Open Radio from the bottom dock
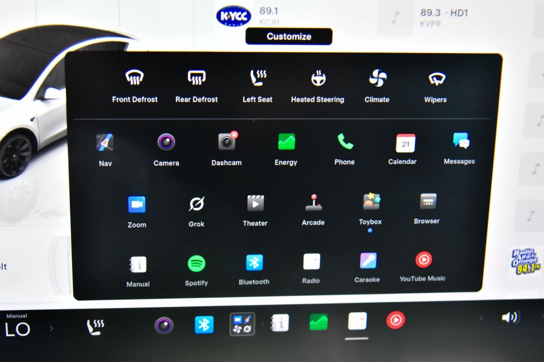This screenshot has height=362, width=544. 357,321
